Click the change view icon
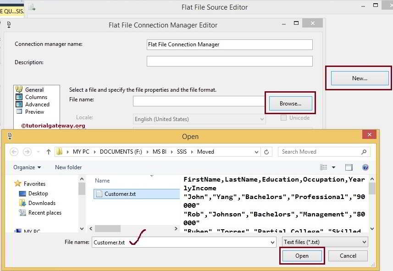This screenshot has height=271, width=393. [x=327, y=167]
